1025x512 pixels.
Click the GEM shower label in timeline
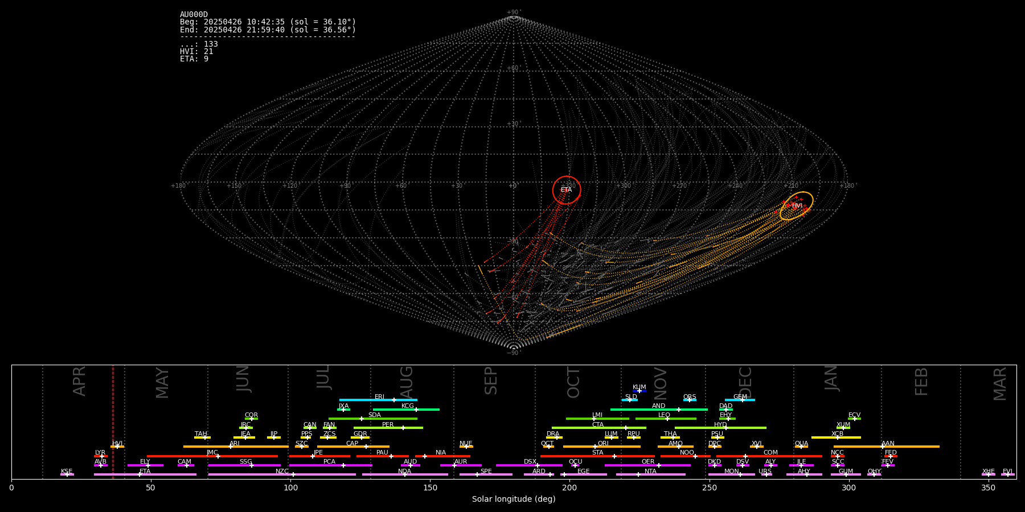point(740,397)
